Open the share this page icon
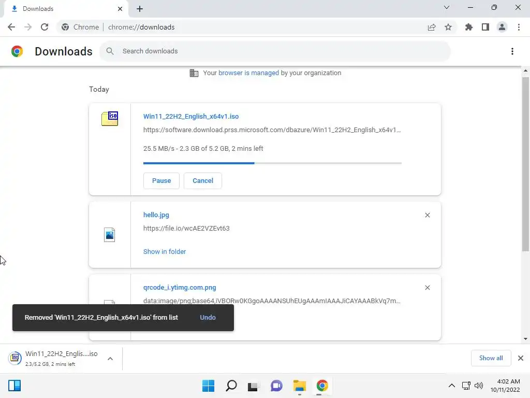 tap(431, 27)
